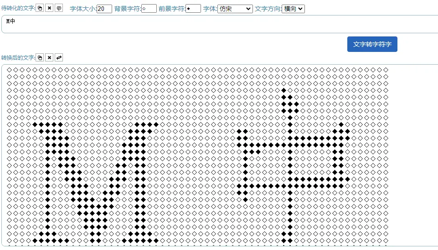The image size is (438, 250).
Task: Click the example comment icon beside input label
Action: point(59,8)
